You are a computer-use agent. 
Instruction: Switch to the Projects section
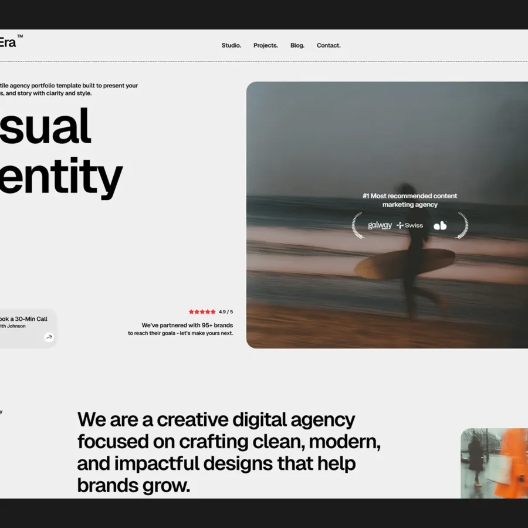pyautogui.click(x=265, y=45)
